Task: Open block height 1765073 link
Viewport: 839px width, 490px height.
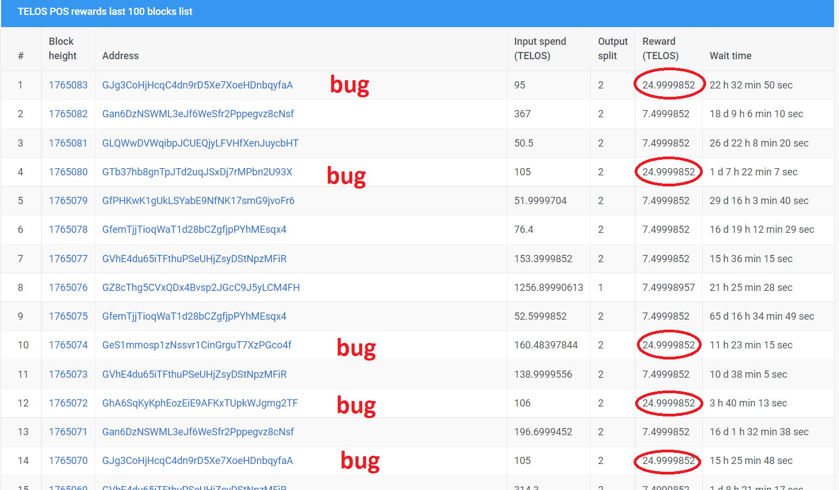Action: pyautogui.click(x=68, y=374)
